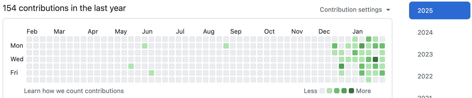Click the medium green third legend swatch
The image size is (472, 98).
(x=337, y=91)
